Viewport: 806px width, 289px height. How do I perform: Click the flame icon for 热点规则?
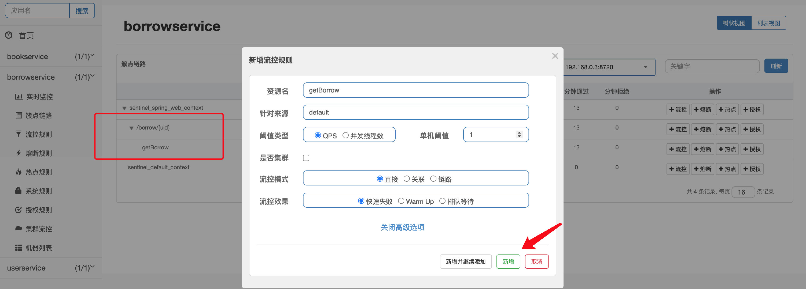click(19, 172)
